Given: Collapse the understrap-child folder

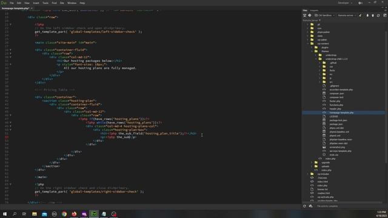Looking at the screenshot, I should tap(316, 59).
